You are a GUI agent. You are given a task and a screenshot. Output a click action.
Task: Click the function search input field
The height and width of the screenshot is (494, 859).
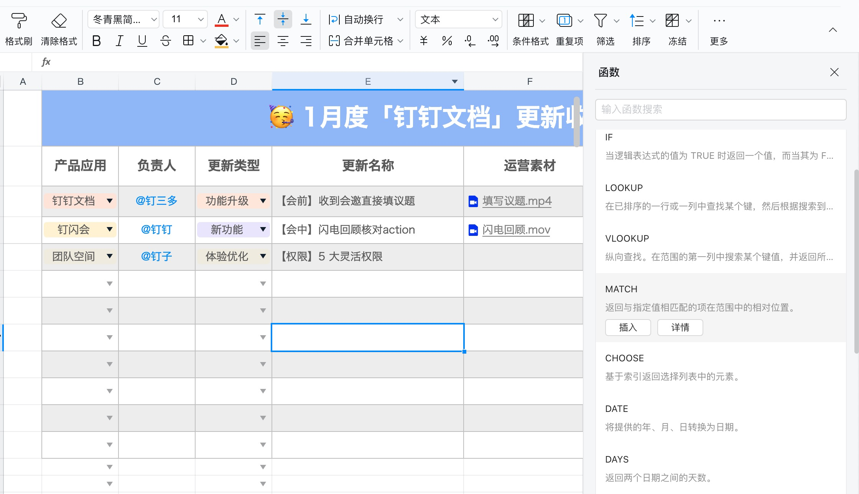click(x=720, y=110)
